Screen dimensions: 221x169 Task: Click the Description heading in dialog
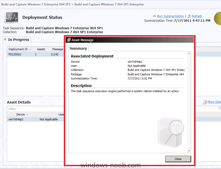tap(81, 86)
